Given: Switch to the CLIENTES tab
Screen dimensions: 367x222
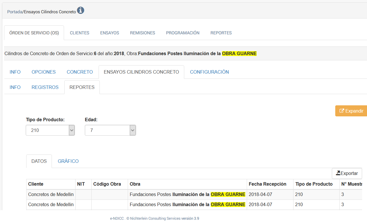Looking at the screenshot, I should 80,33.
